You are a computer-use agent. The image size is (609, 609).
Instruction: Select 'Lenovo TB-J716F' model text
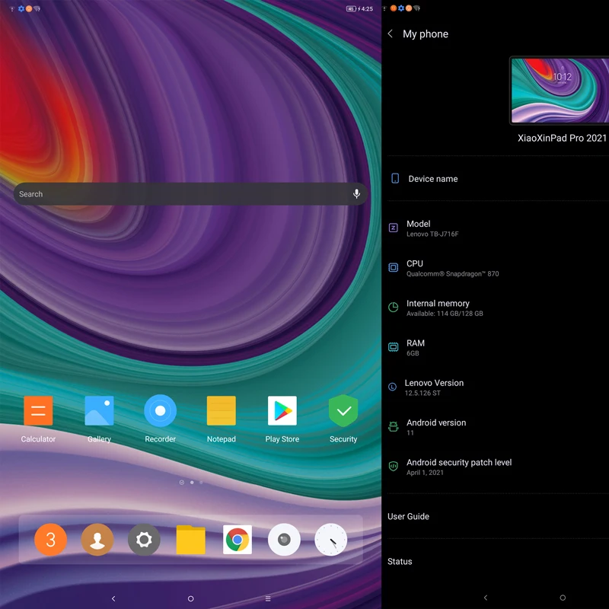(432, 234)
